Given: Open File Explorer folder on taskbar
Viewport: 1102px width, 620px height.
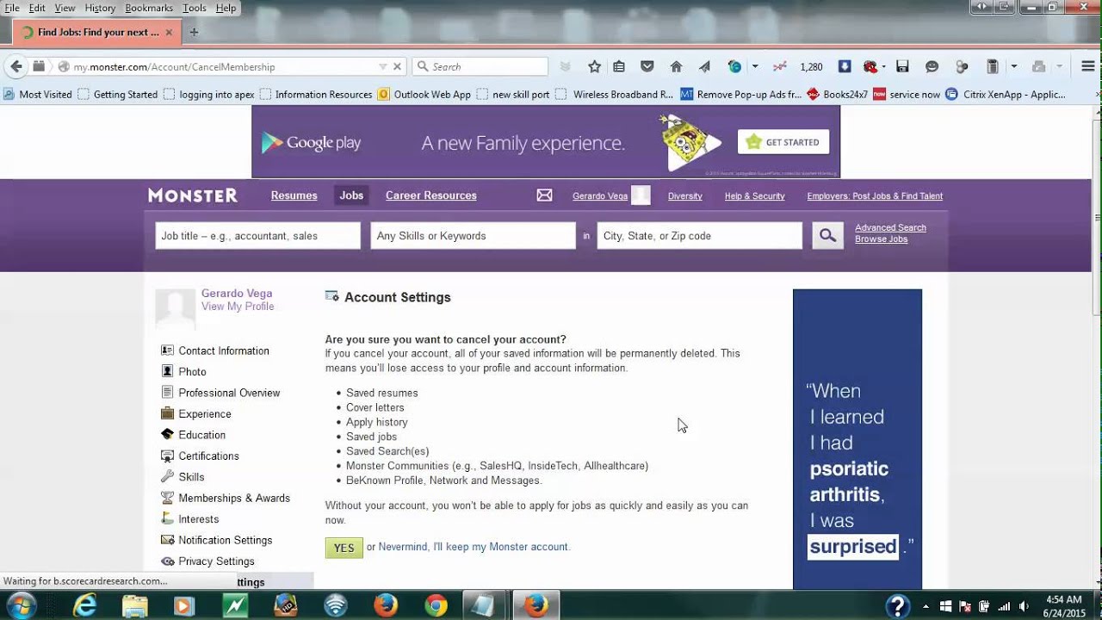Looking at the screenshot, I should click(x=135, y=605).
